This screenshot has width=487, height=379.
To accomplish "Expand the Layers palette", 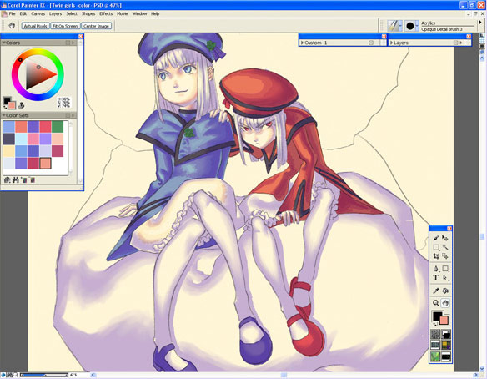I will (391, 43).
